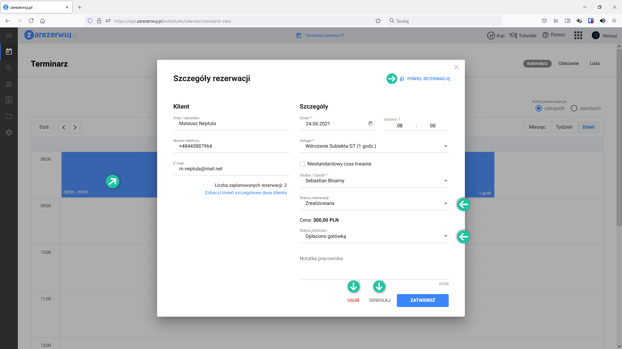Go to the next day
Image resolution: width=622 pixels, height=349 pixels.
click(x=75, y=127)
